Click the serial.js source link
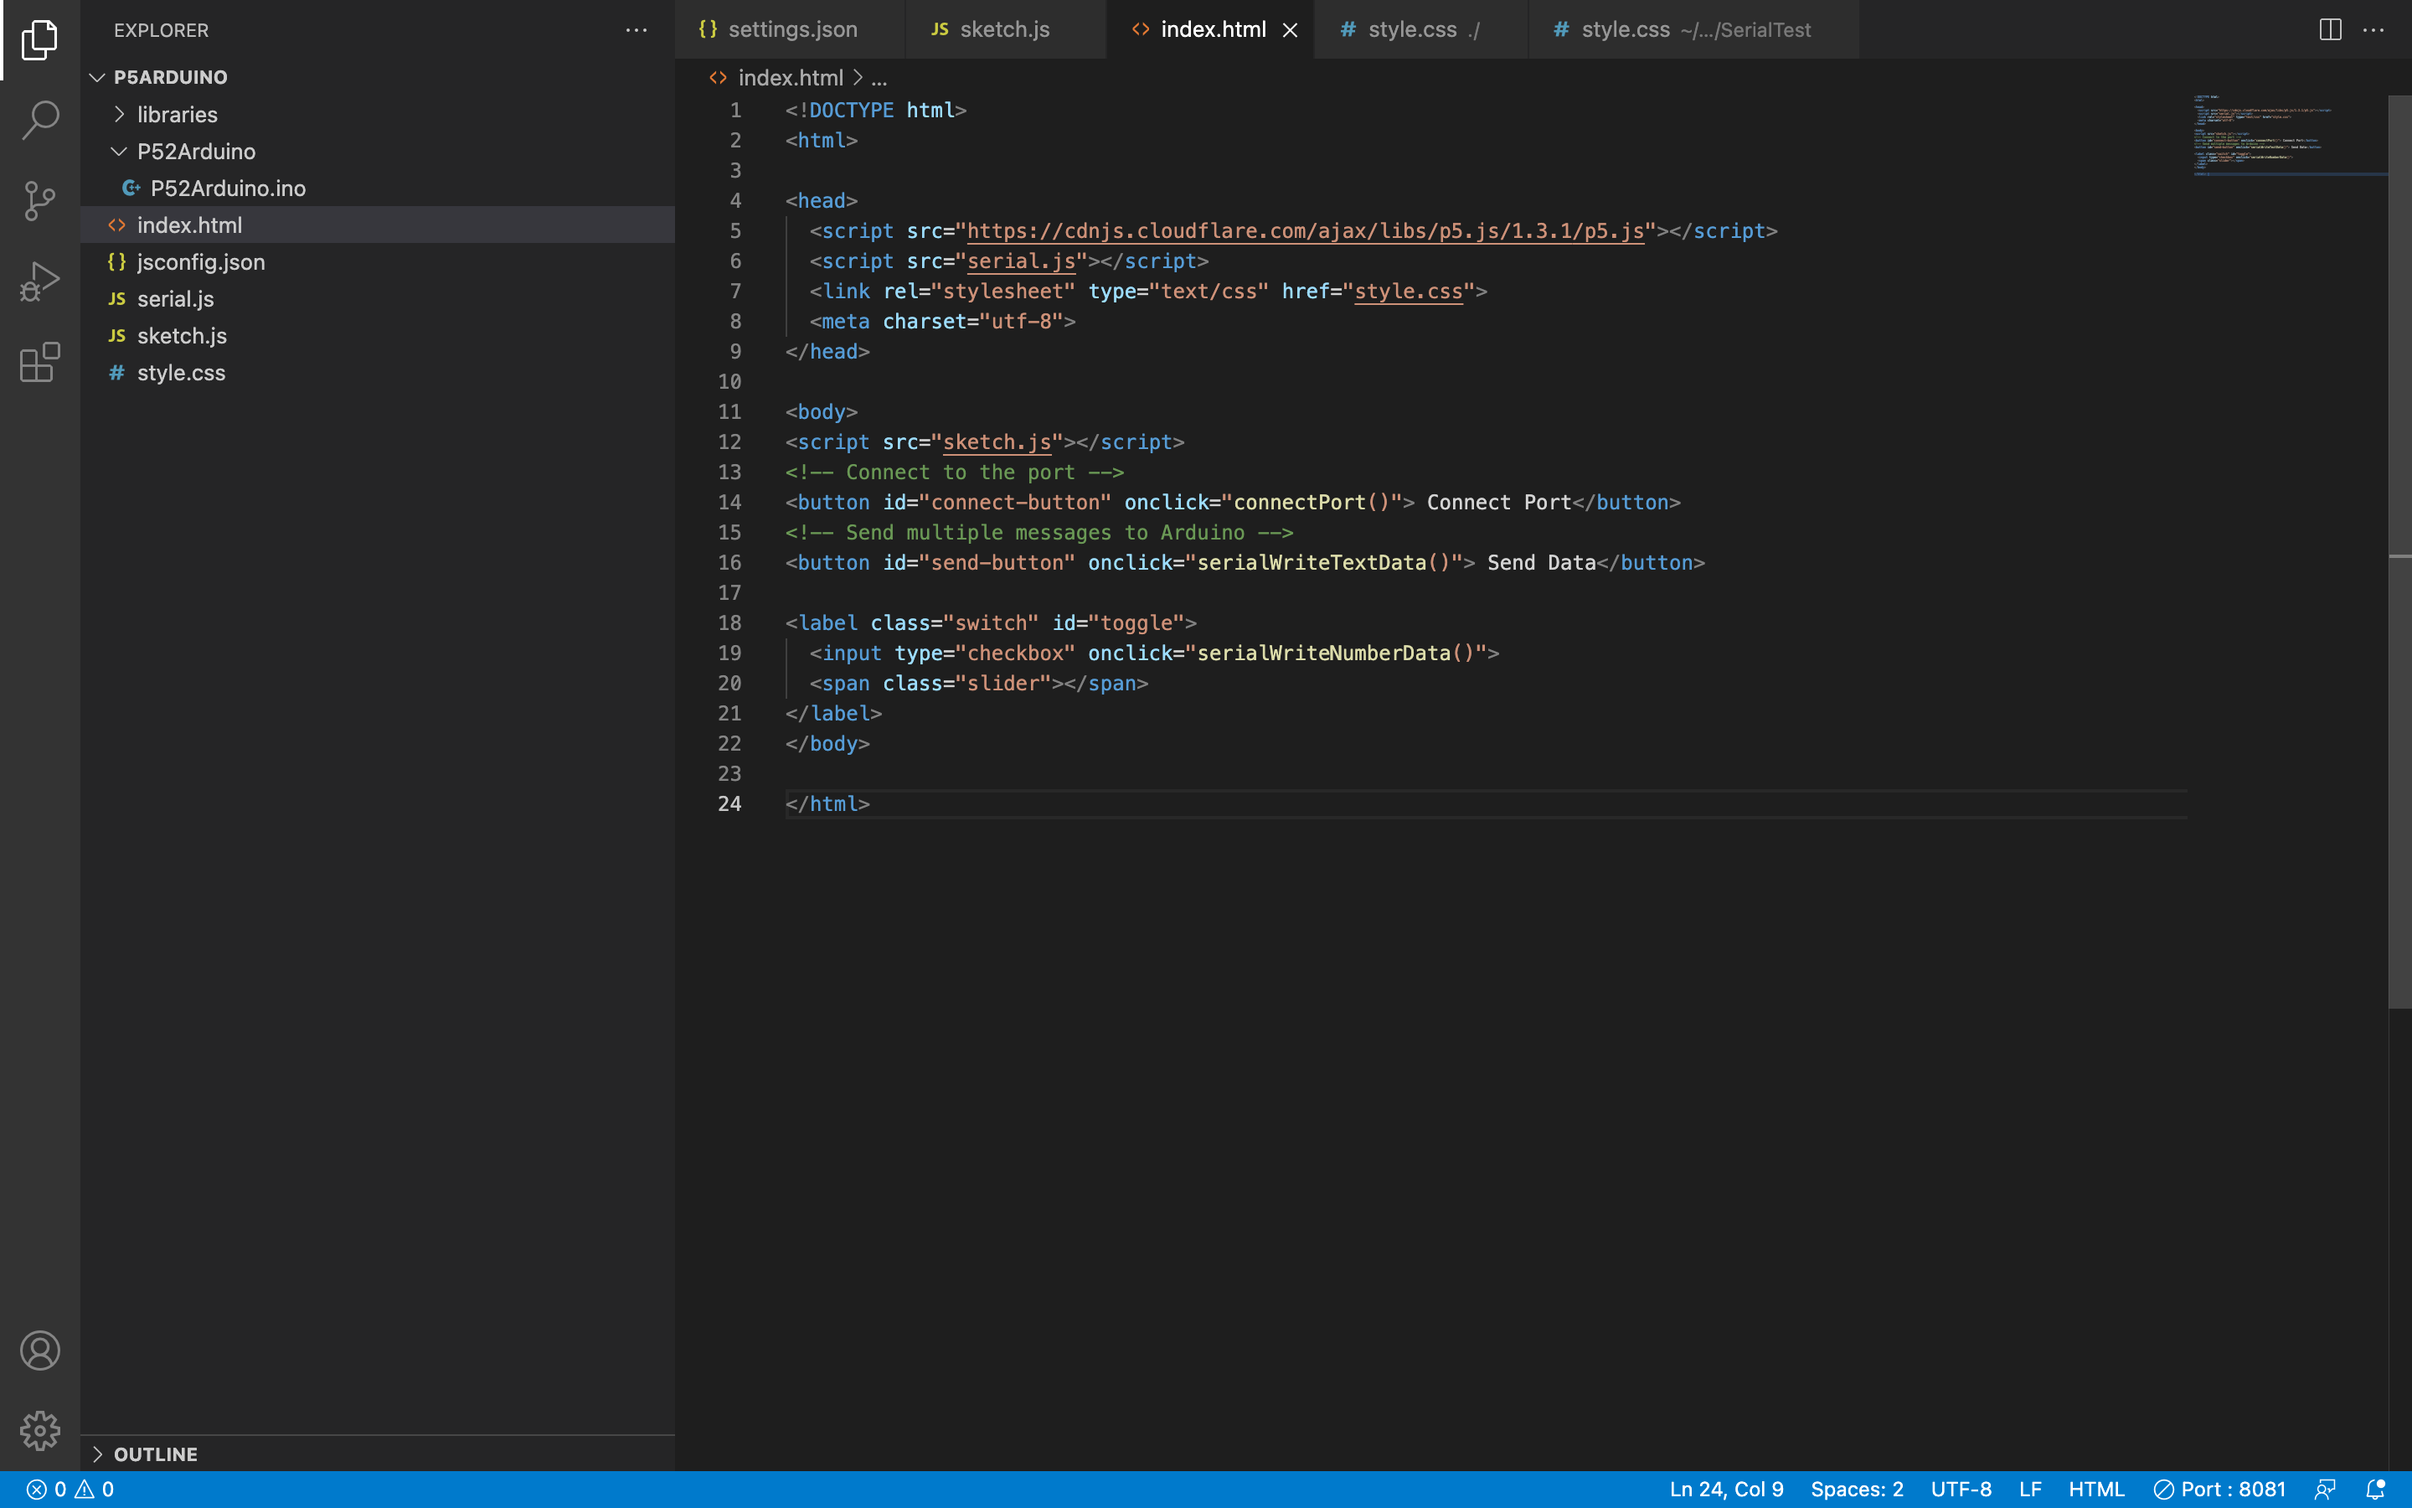This screenshot has width=2412, height=1508. (1021, 261)
